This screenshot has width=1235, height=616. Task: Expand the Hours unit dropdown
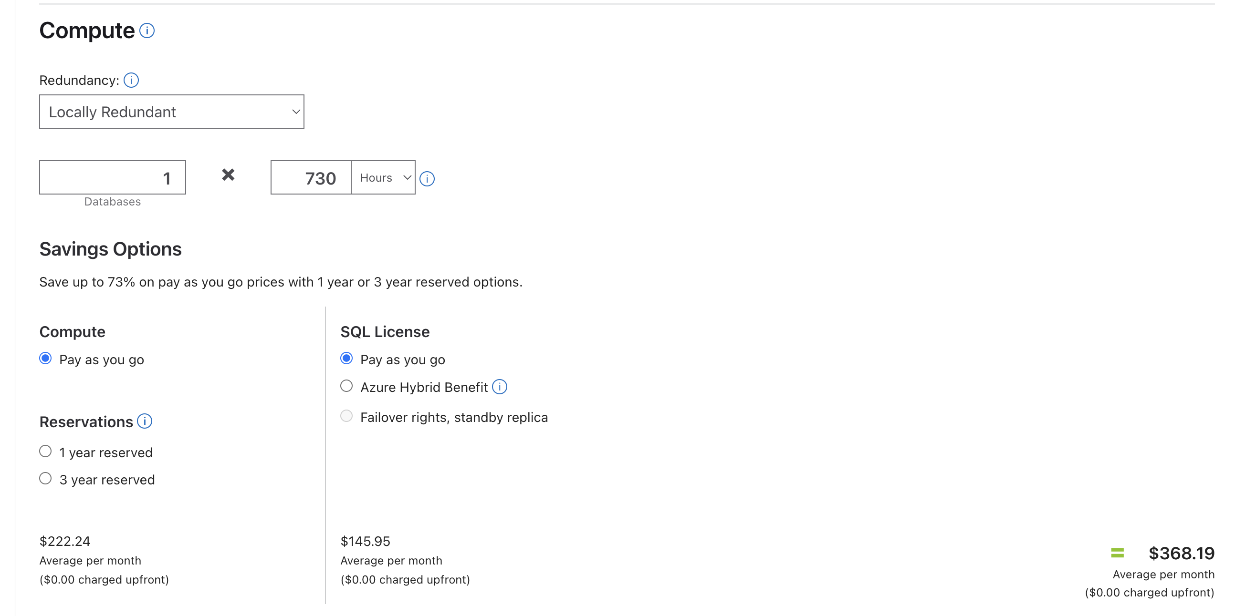click(x=384, y=178)
